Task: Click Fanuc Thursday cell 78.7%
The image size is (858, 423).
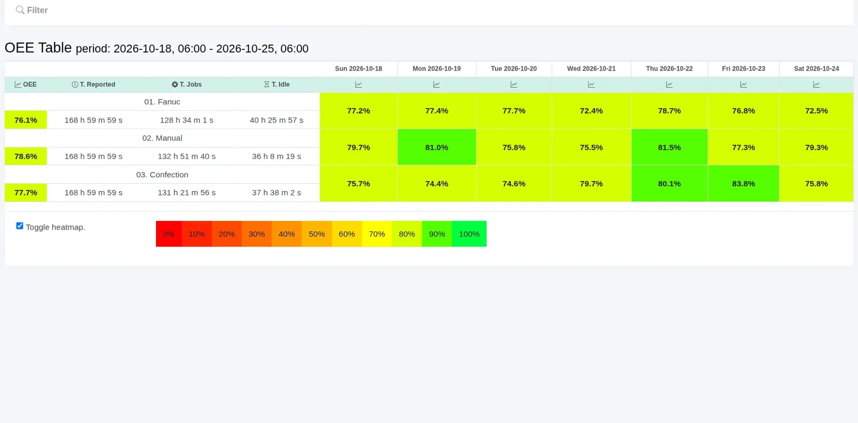Action: (x=669, y=111)
